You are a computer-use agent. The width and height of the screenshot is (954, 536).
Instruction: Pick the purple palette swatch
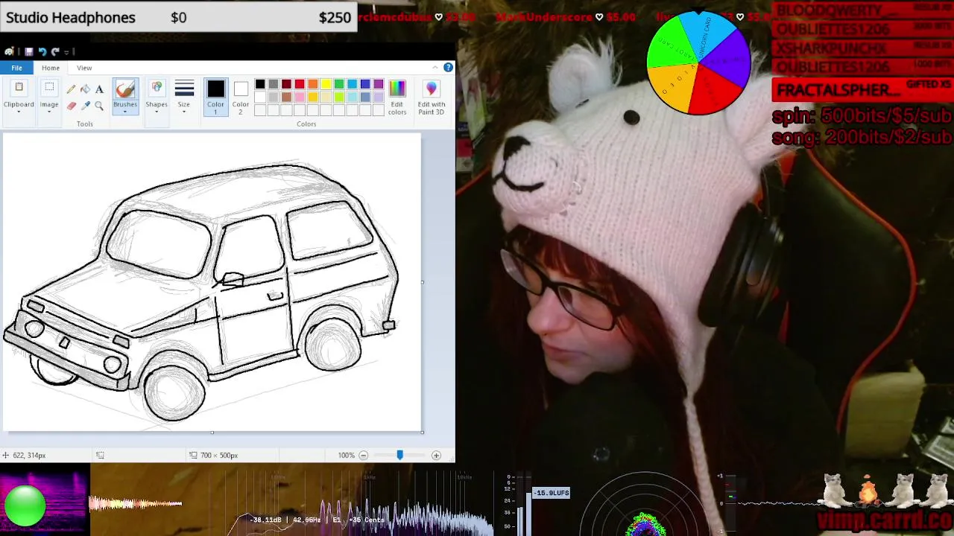[x=379, y=84]
